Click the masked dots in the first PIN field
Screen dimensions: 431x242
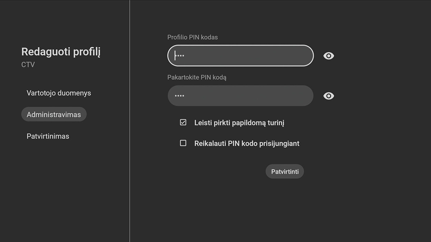click(180, 56)
